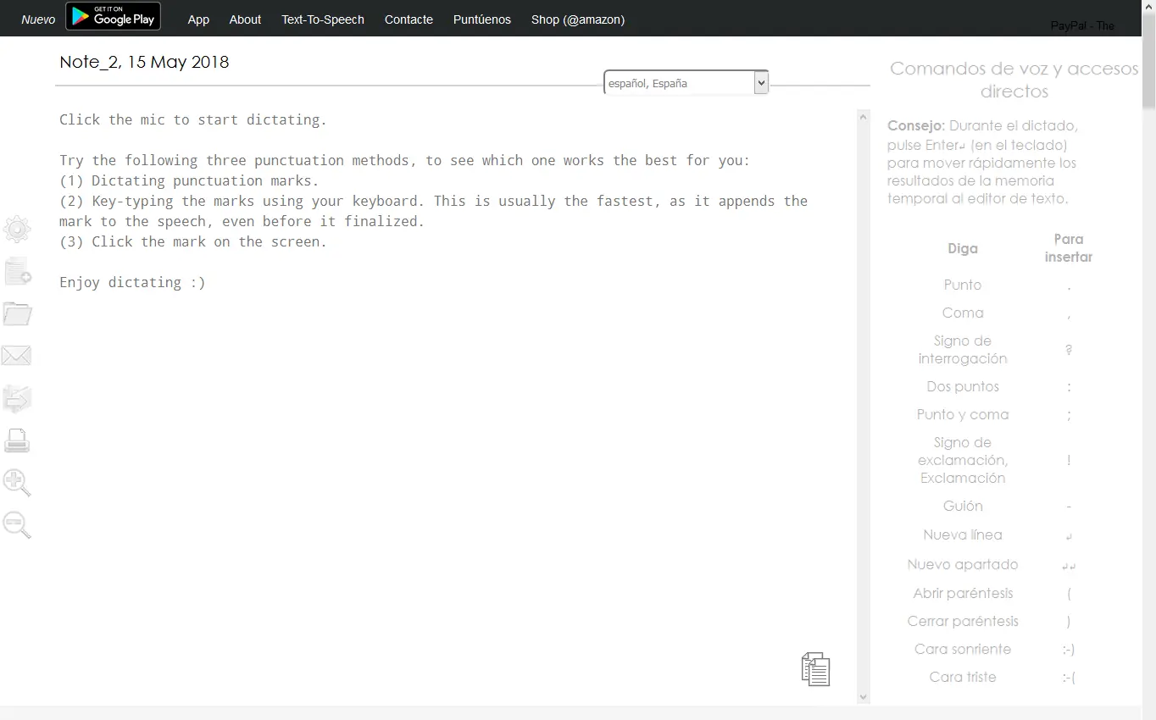The height and width of the screenshot is (720, 1156).
Task: Open the Google Play badge
Action: [x=113, y=16]
